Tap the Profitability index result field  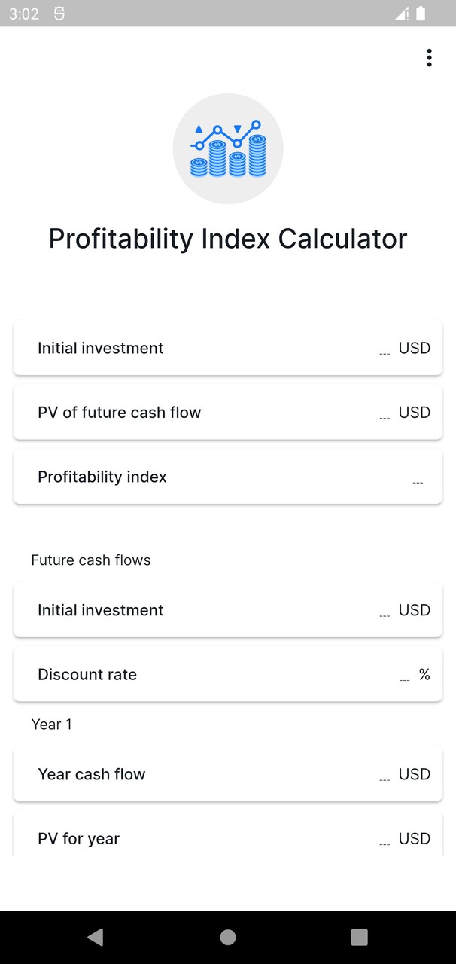tap(228, 476)
